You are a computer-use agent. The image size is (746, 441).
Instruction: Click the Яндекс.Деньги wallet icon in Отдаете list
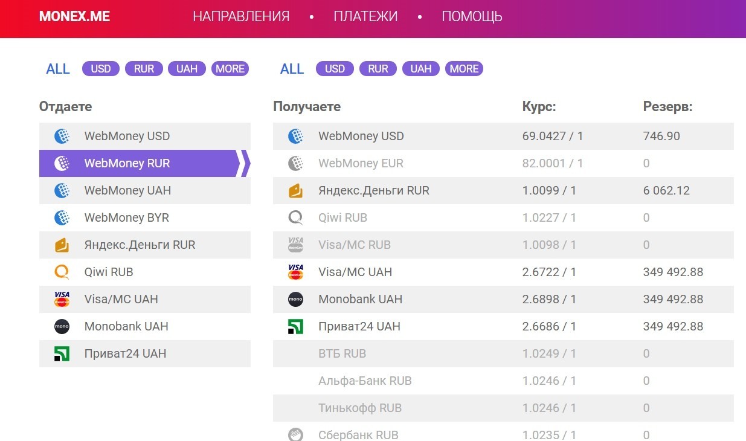pos(62,245)
